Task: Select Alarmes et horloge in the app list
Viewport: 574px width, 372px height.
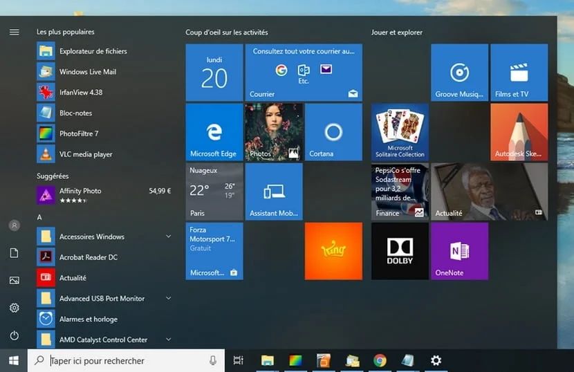Action: coord(88,319)
